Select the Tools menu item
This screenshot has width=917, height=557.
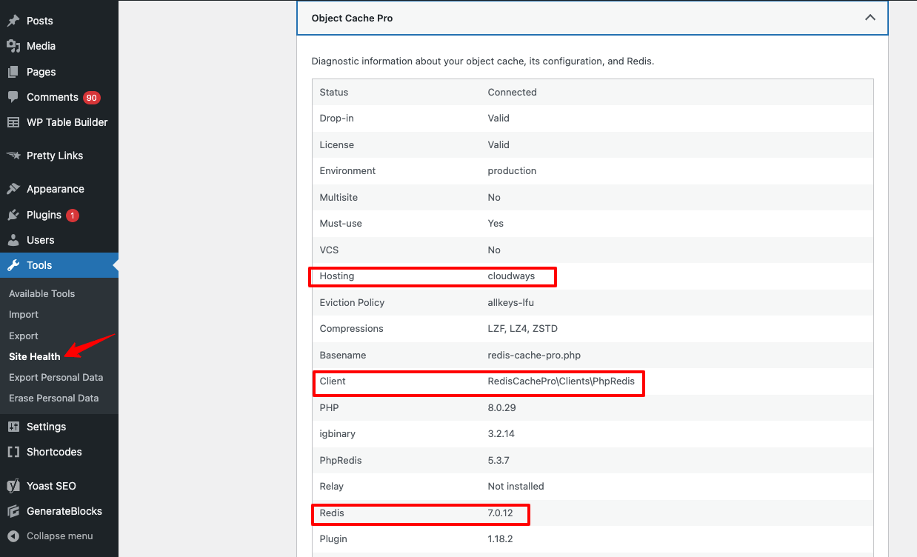point(59,265)
